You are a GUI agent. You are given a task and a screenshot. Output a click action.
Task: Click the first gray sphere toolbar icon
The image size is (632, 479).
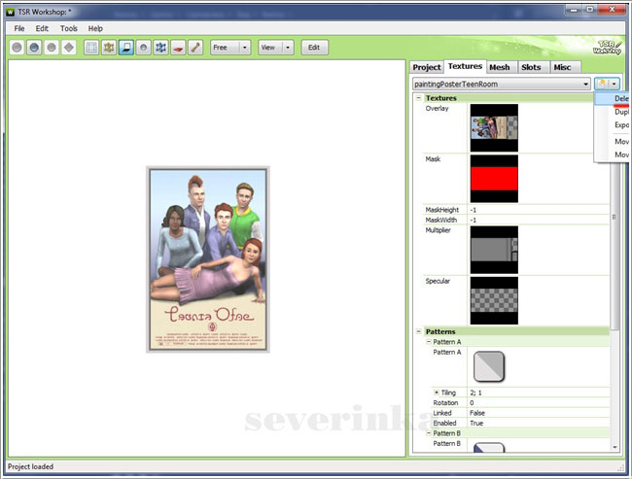(x=18, y=47)
